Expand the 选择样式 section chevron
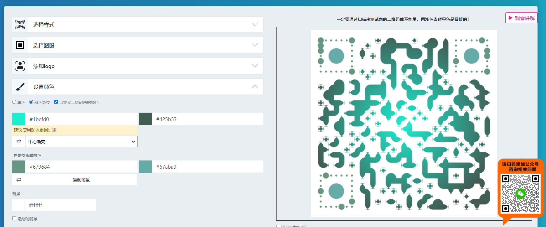The width and height of the screenshot is (546, 227). [255, 25]
